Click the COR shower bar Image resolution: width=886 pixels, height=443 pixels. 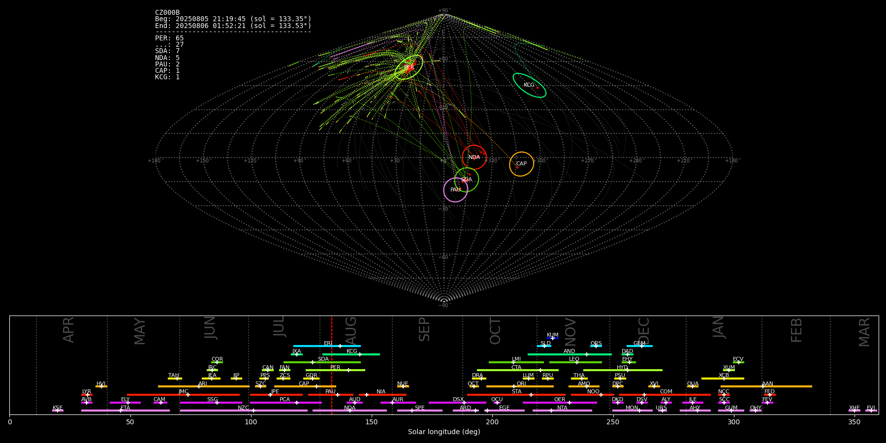coord(217,362)
